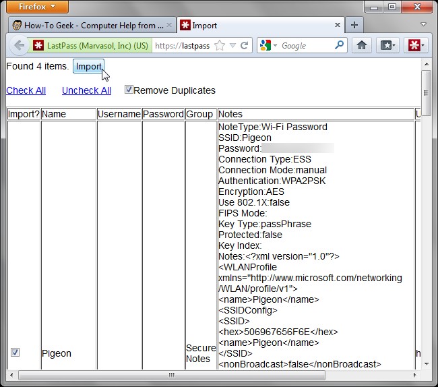The image size is (438, 387).
Task: Click the Group column header
Action: tap(201, 114)
